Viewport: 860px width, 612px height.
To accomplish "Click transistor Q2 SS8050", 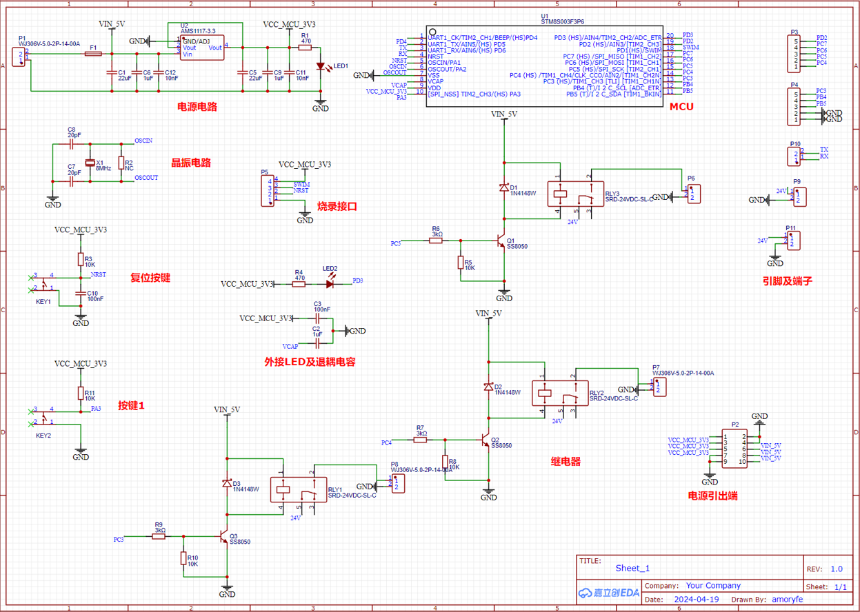I will (486, 439).
